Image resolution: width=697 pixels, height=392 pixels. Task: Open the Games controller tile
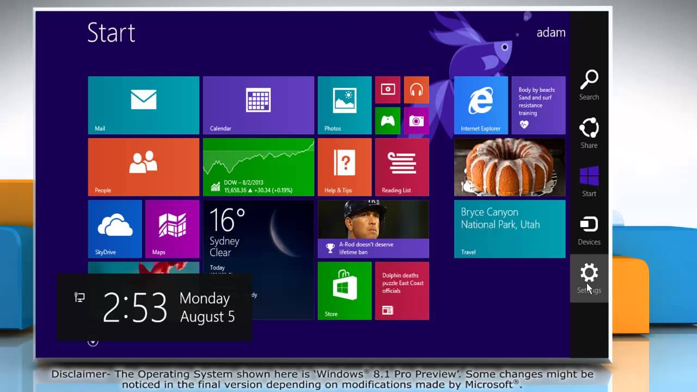tap(388, 120)
